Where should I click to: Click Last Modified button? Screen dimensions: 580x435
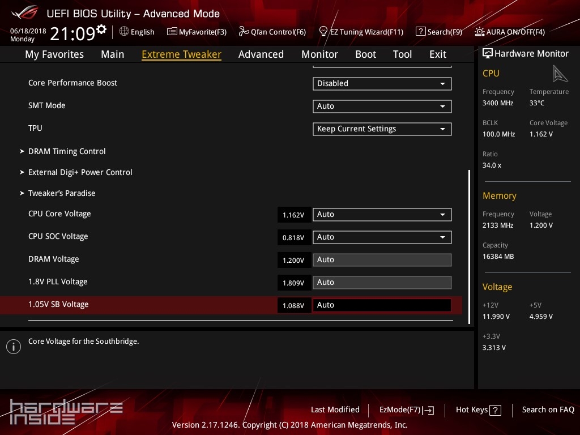(x=335, y=410)
